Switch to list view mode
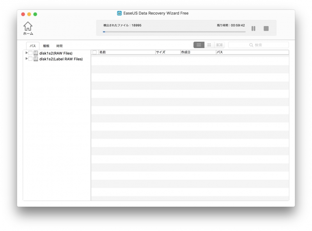Screen dimensions: 312x231 (x=199, y=45)
